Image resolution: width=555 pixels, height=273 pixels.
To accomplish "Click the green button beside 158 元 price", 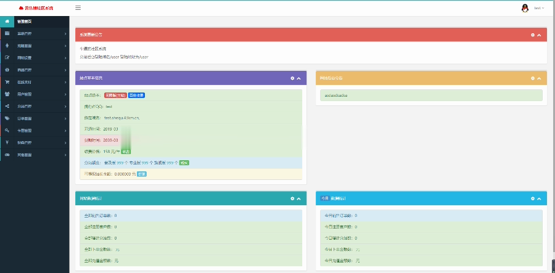I will [126, 152].
